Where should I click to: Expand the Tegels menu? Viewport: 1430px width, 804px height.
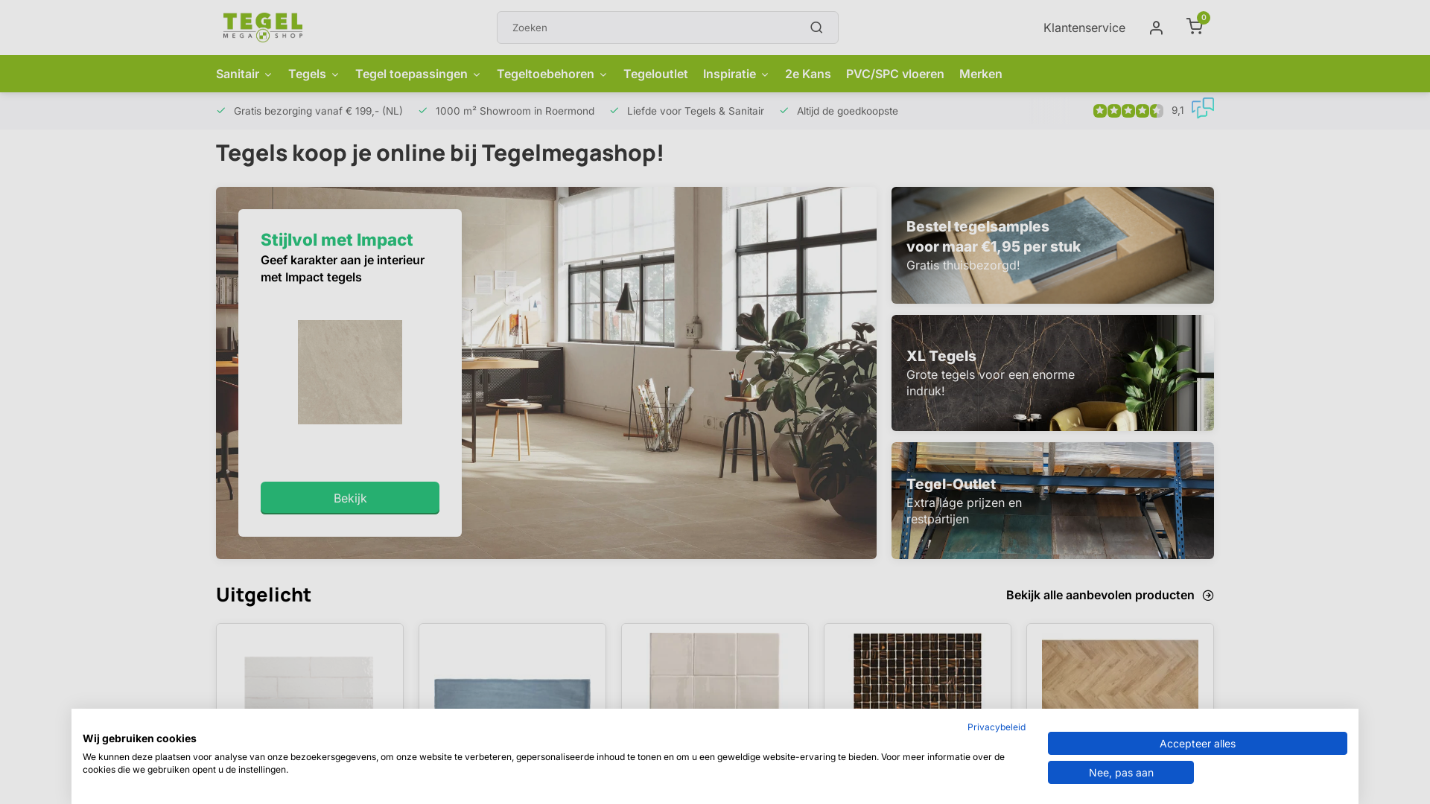314,74
